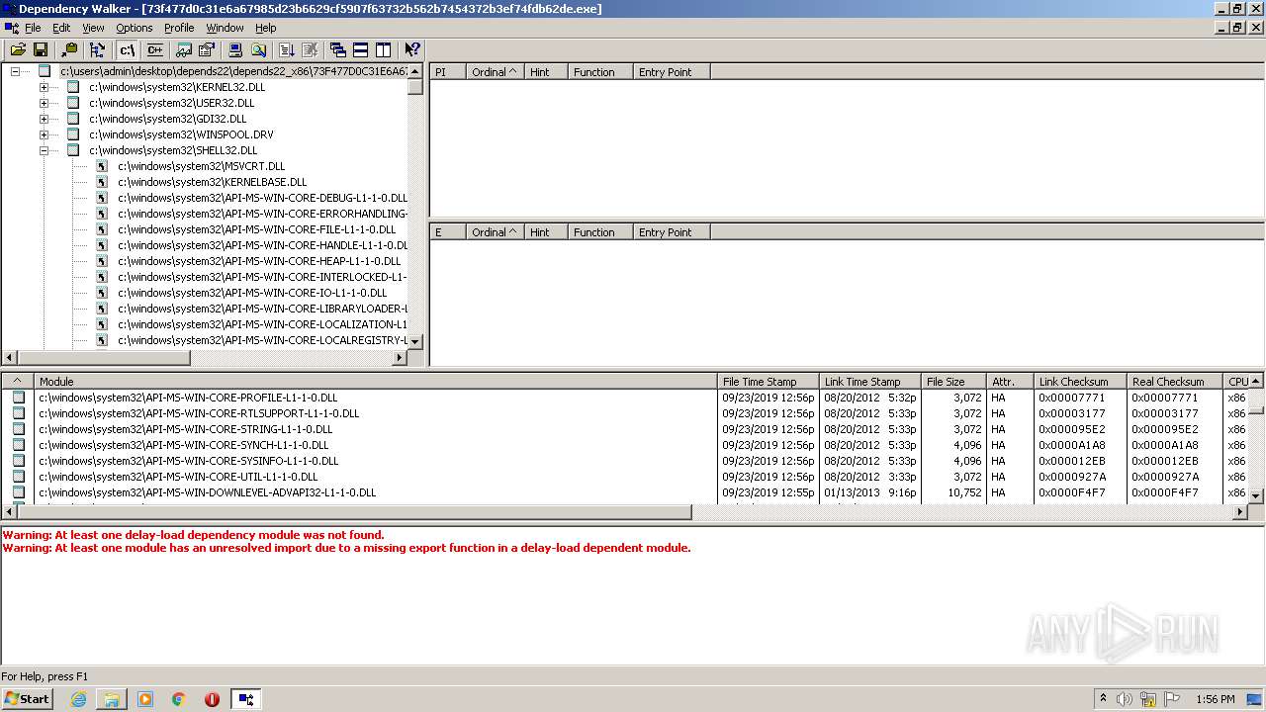Click module icon beside API-MS-WIN-CORE-HEAP-L1-1-0.DLL
Image resolution: width=1266 pixels, height=712 pixels.
(x=101, y=261)
